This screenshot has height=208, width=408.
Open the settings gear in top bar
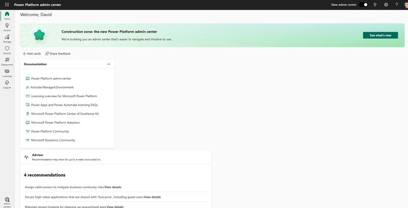pos(386,5)
